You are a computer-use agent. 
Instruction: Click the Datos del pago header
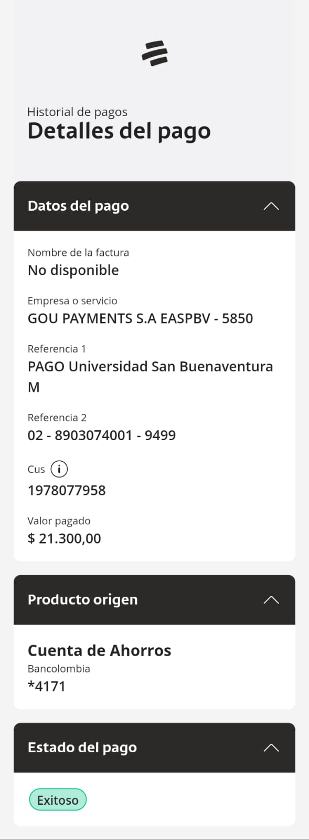coord(154,206)
